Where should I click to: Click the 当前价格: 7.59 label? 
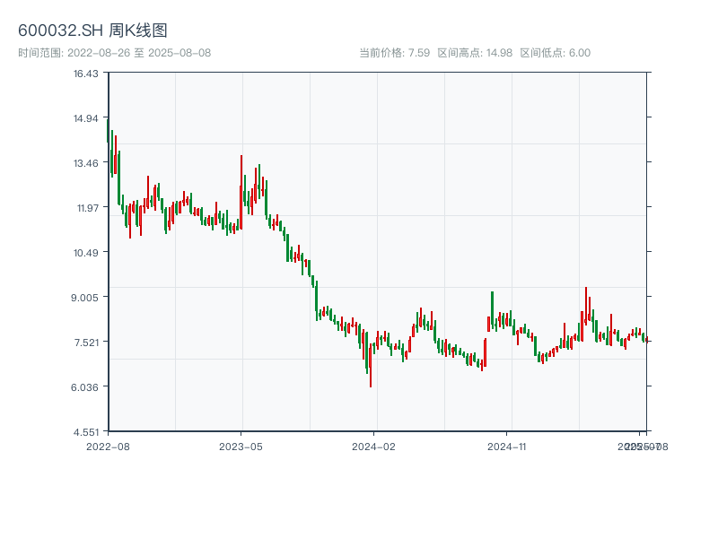pos(394,53)
